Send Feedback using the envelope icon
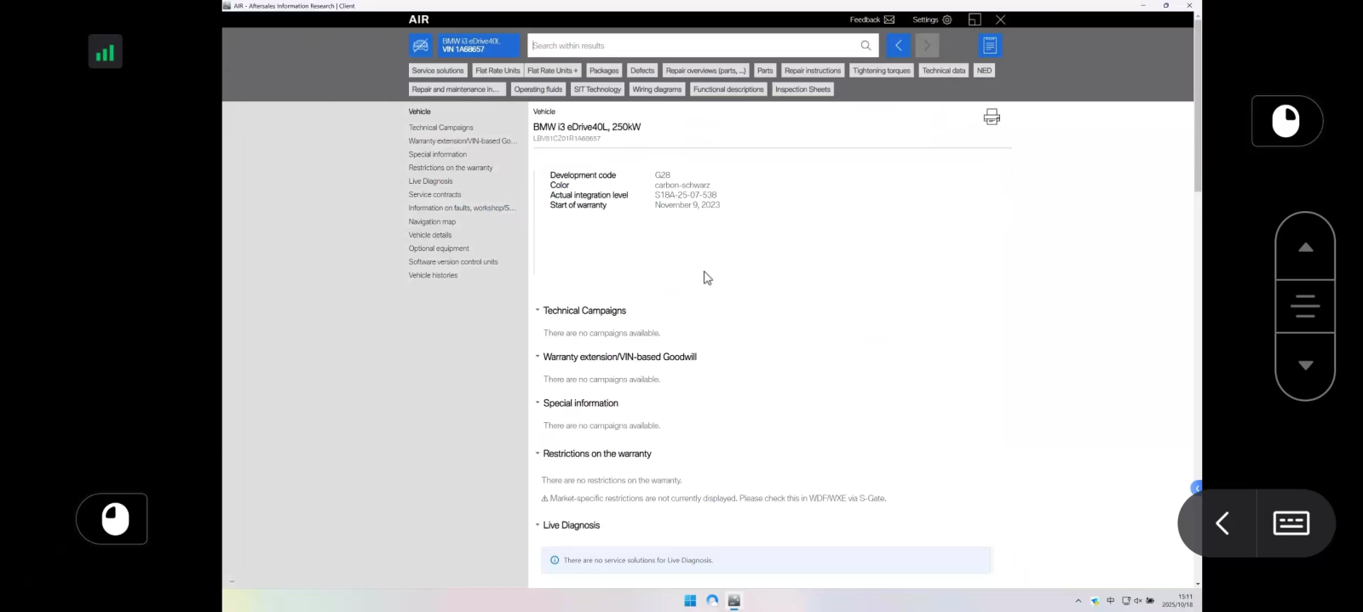The image size is (1363, 612). point(889,20)
